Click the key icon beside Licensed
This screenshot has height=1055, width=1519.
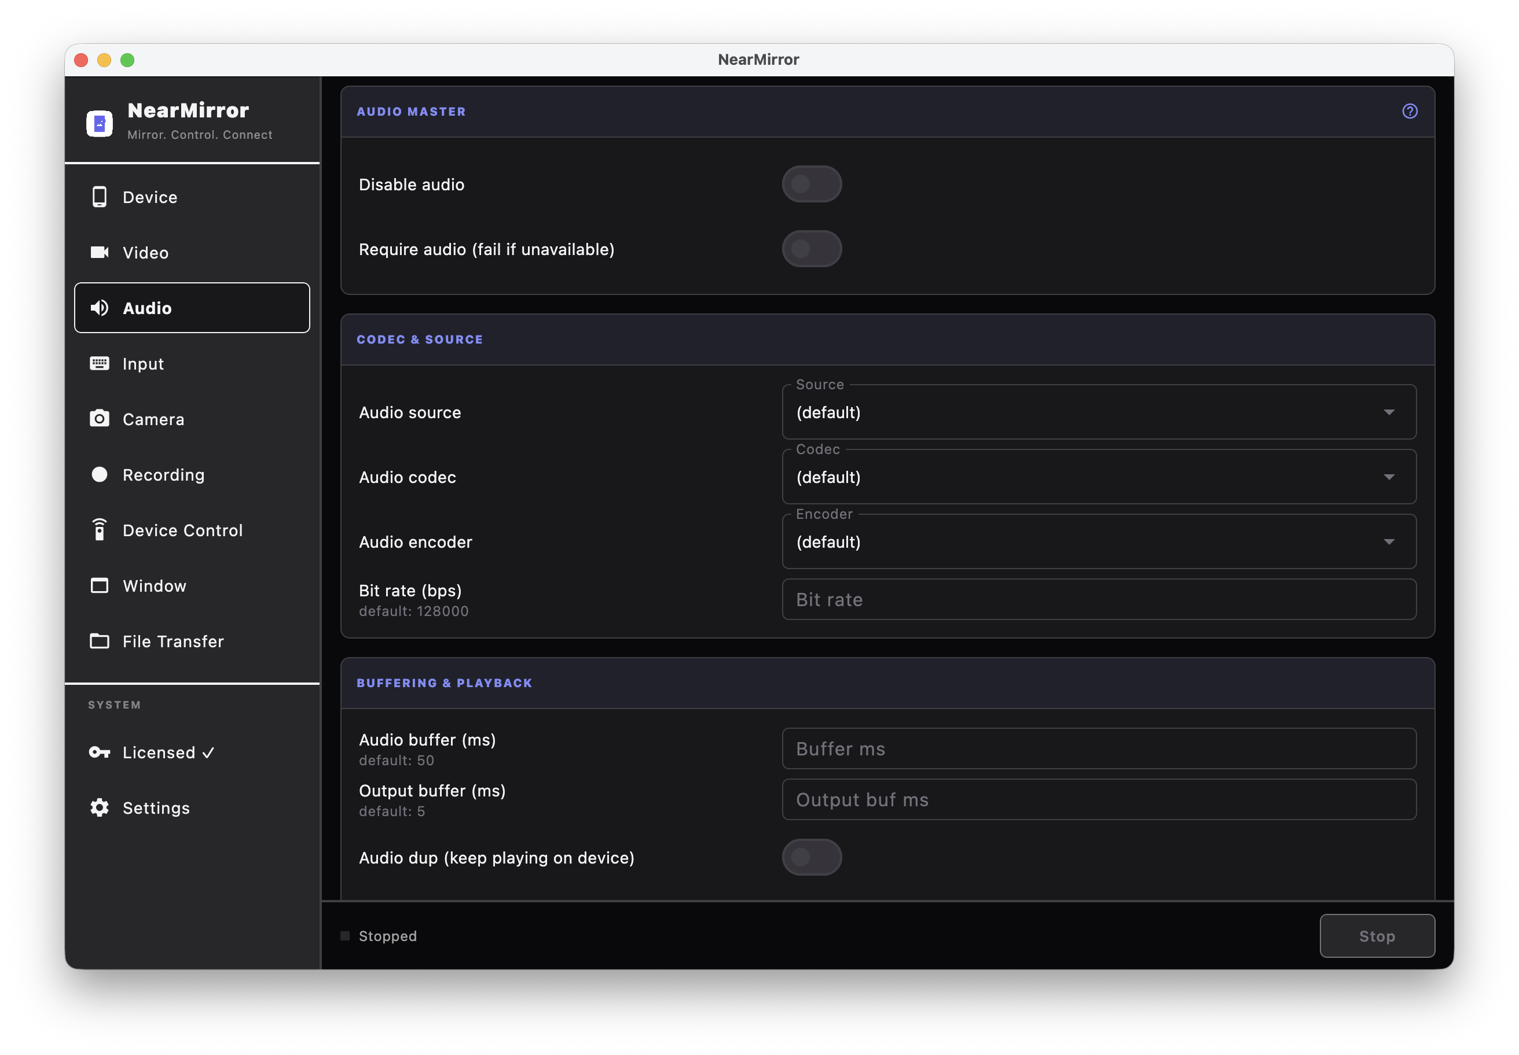click(99, 752)
